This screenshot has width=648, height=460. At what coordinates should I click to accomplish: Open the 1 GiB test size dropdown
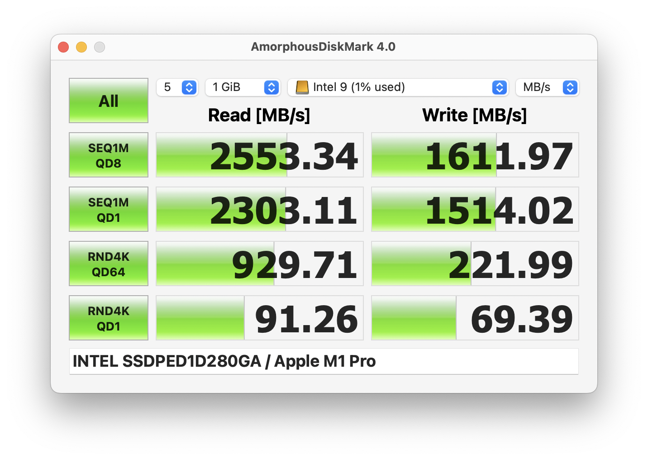pyautogui.click(x=243, y=87)
